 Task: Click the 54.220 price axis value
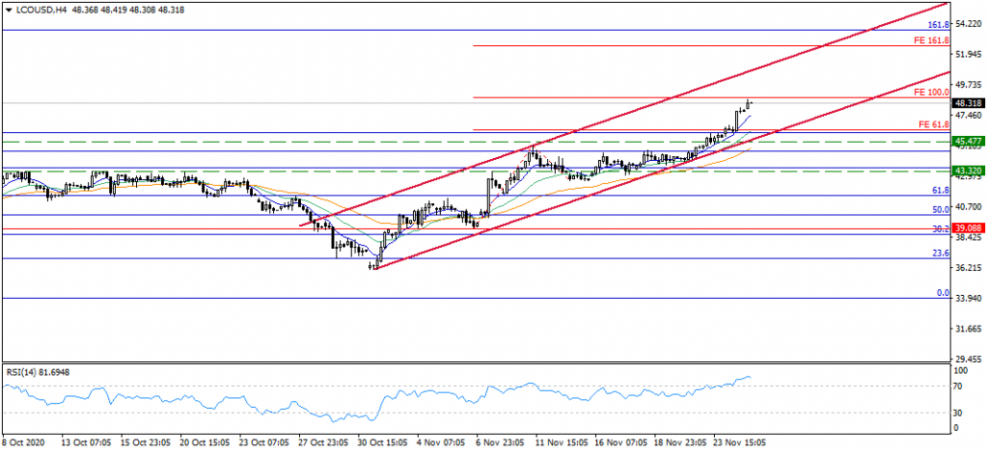[968, 24]
